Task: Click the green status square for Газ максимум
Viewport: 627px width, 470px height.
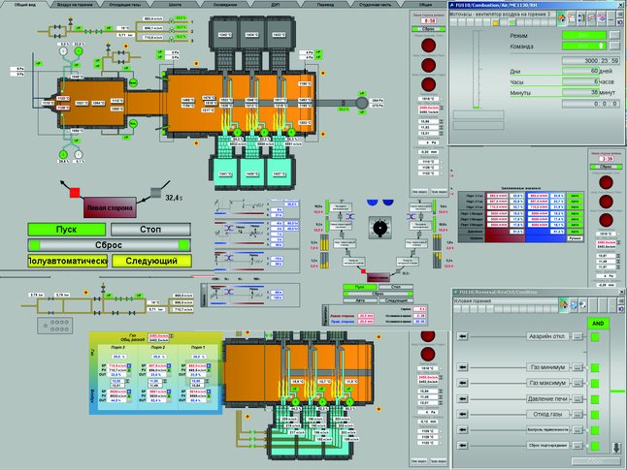Action: tap(595, 384)
